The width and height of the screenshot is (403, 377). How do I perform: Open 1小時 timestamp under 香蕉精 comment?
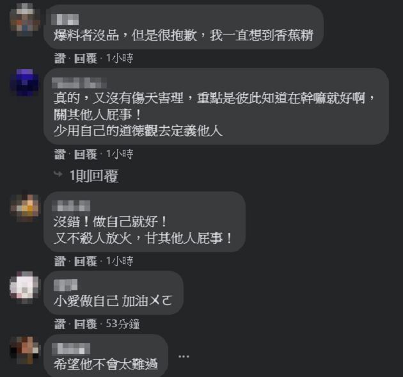[120, 58]
